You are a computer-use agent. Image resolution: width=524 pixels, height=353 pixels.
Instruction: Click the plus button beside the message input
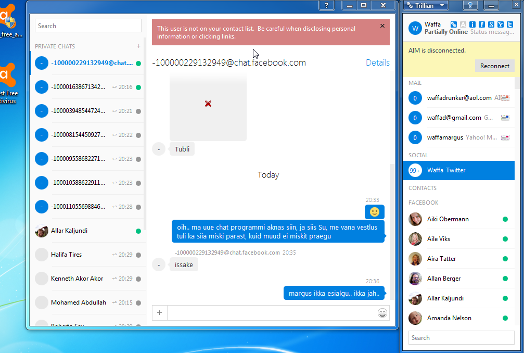pyautogui.click(x=159, y=313)
